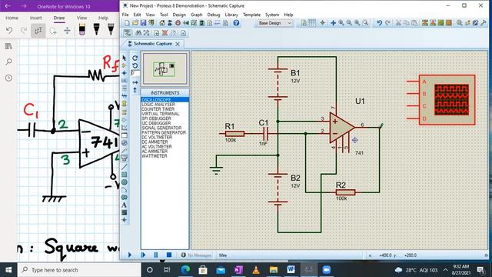This screenshot has width=492, height=277.
Task: Click the taskbar search box
Action: (79, 270)
